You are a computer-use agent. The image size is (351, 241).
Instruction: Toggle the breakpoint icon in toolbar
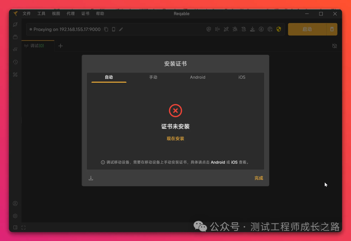217,29
